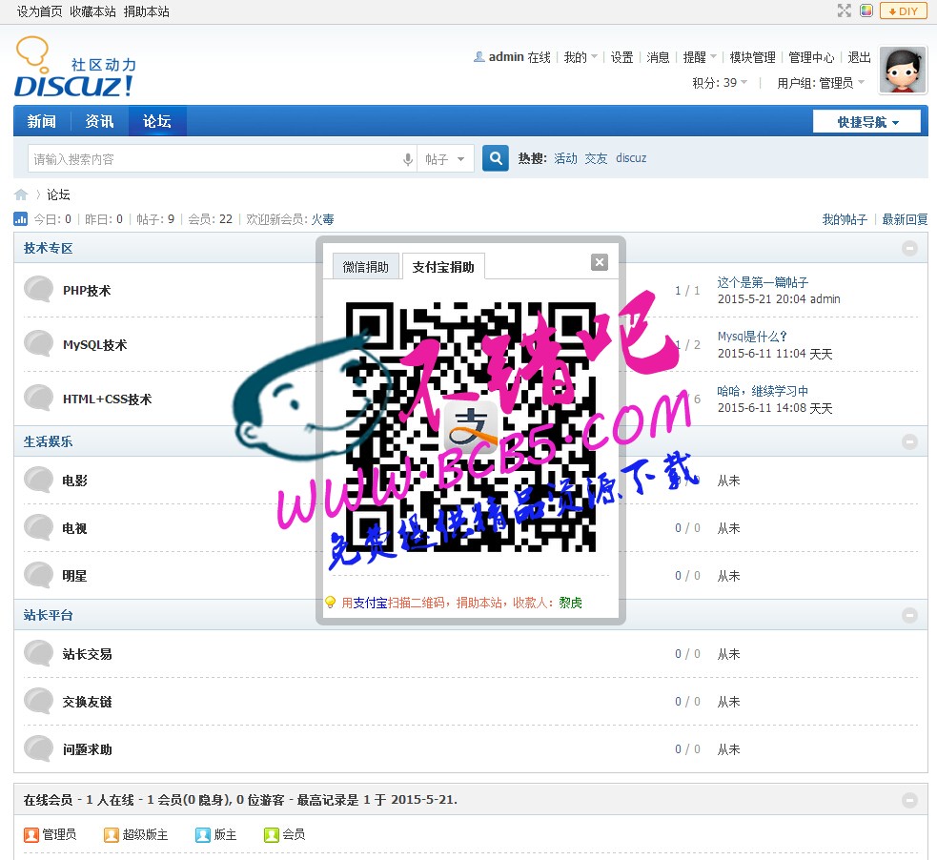
Task: Expand the 用户组: 管理员 dropdown
Action: click(821, 83)
